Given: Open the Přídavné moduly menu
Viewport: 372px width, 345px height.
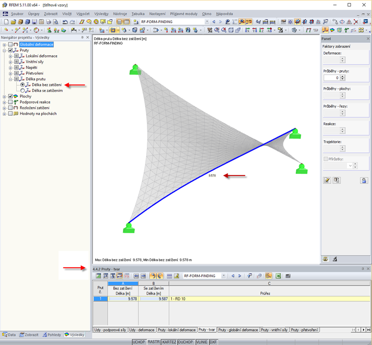Looking at the screenshot, I should [184, 14].
